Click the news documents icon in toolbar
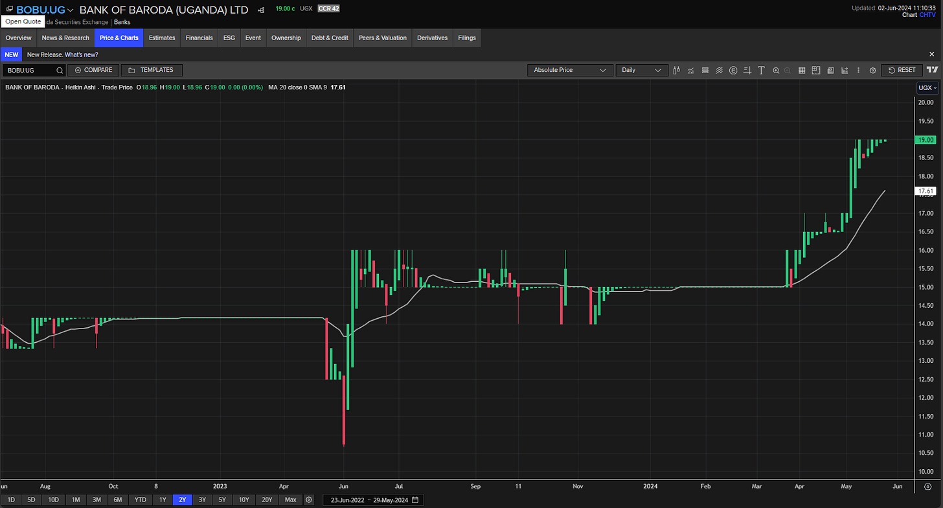Screen dimensions: 943x508 pyautogui.click(x=830, y=70)
